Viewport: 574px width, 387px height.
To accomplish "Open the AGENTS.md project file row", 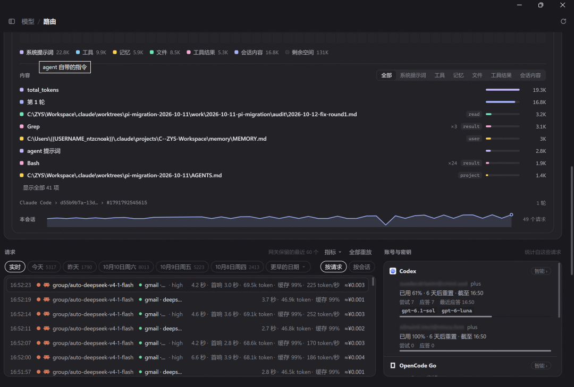I will (283, 175).
